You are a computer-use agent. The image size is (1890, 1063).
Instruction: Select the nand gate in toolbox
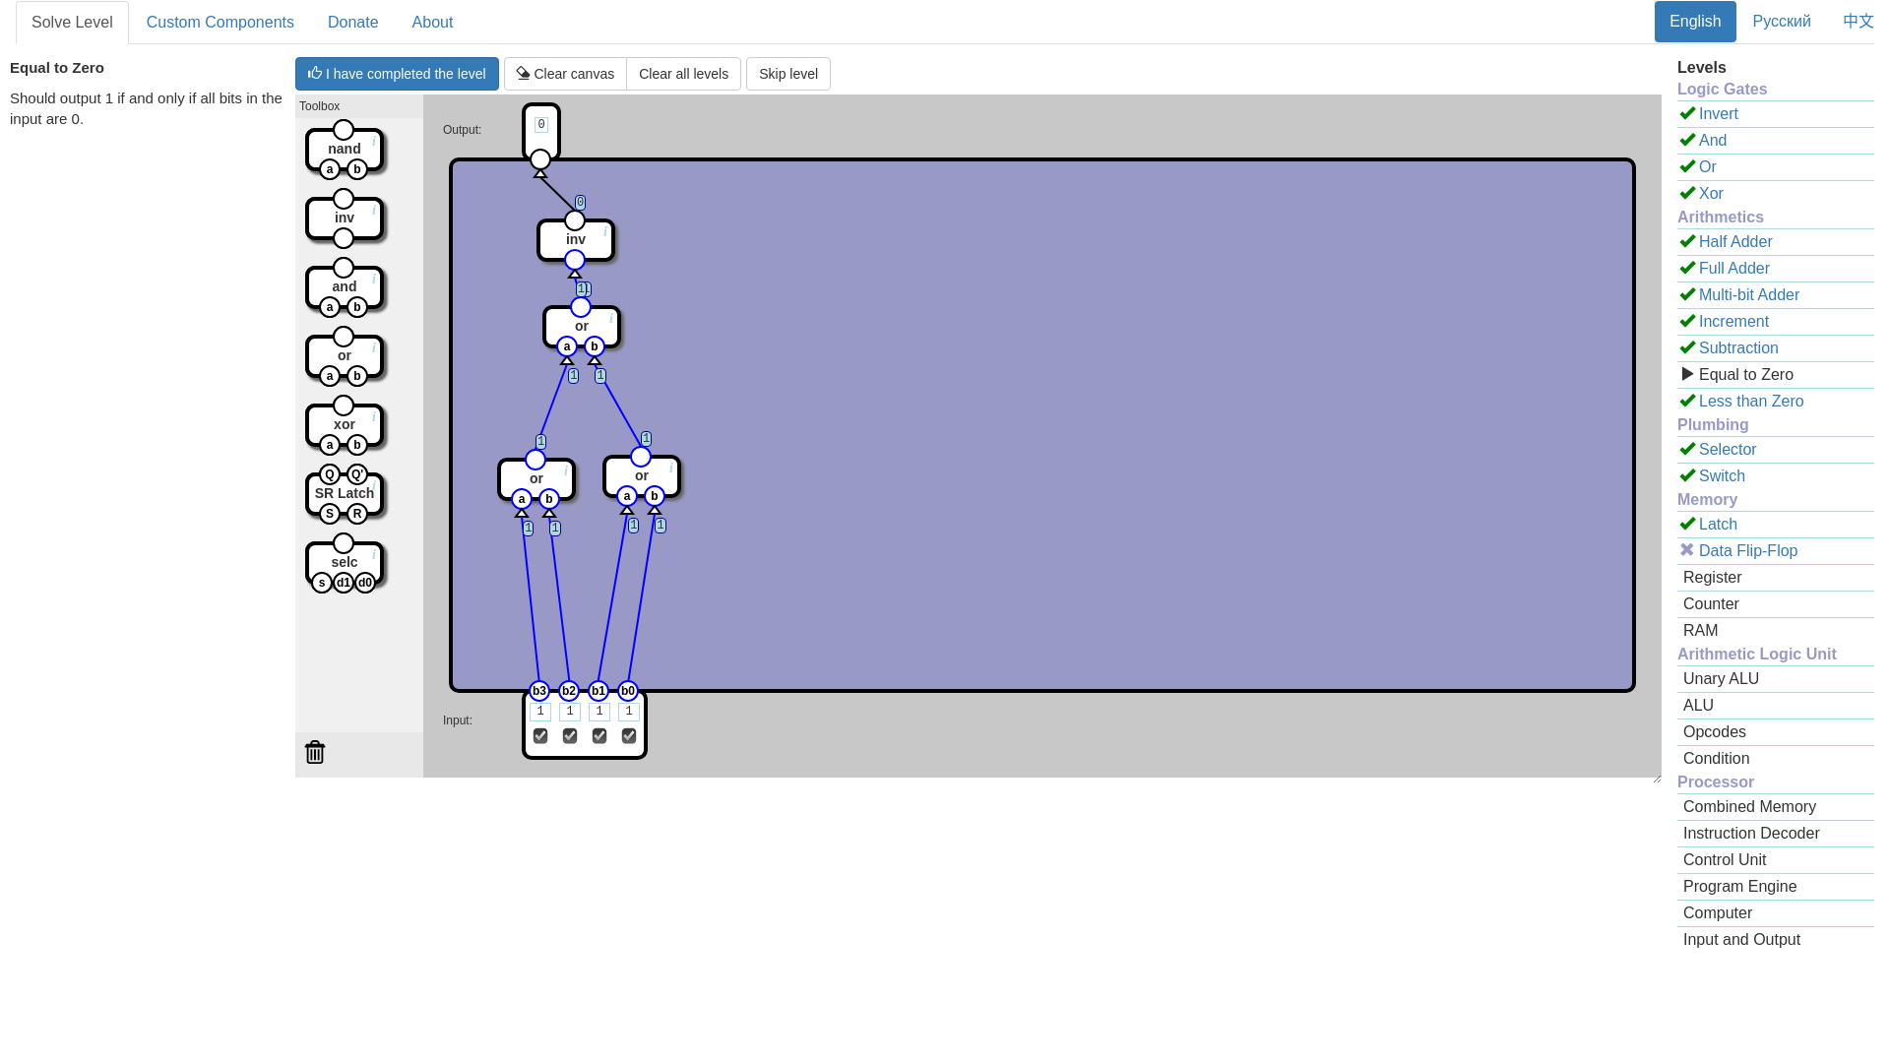344,150
